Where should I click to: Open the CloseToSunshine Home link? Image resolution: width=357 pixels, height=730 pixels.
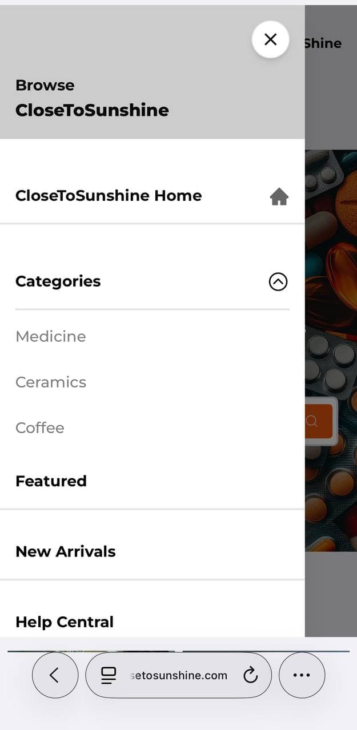point(109,196)
